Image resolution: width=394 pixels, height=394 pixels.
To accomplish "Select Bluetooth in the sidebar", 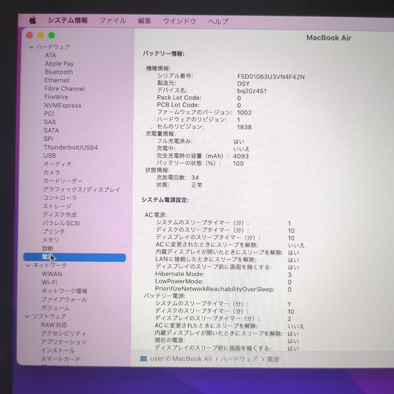I will pyautogui.click(x=59, y=72).
